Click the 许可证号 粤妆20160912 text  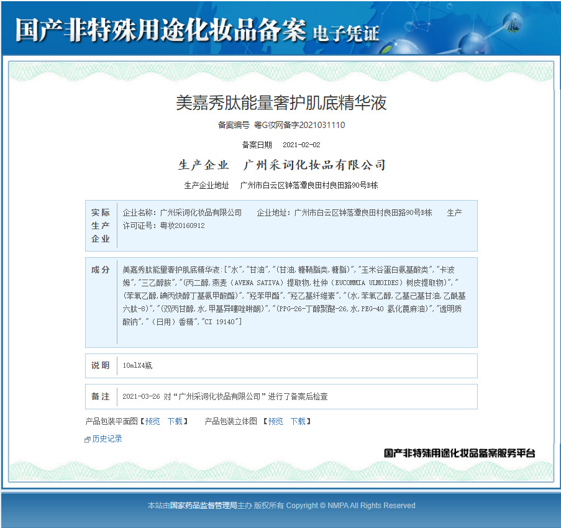coord(164,225)
